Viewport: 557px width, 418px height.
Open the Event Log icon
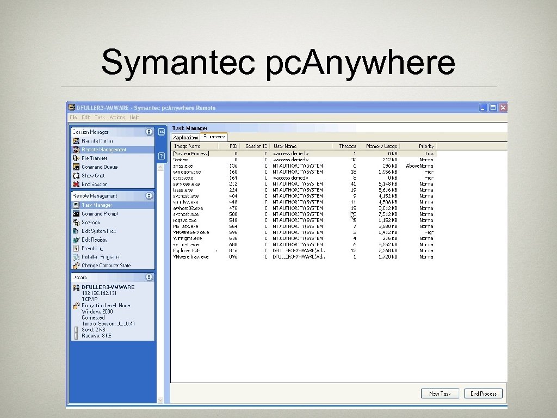(76, 248)
